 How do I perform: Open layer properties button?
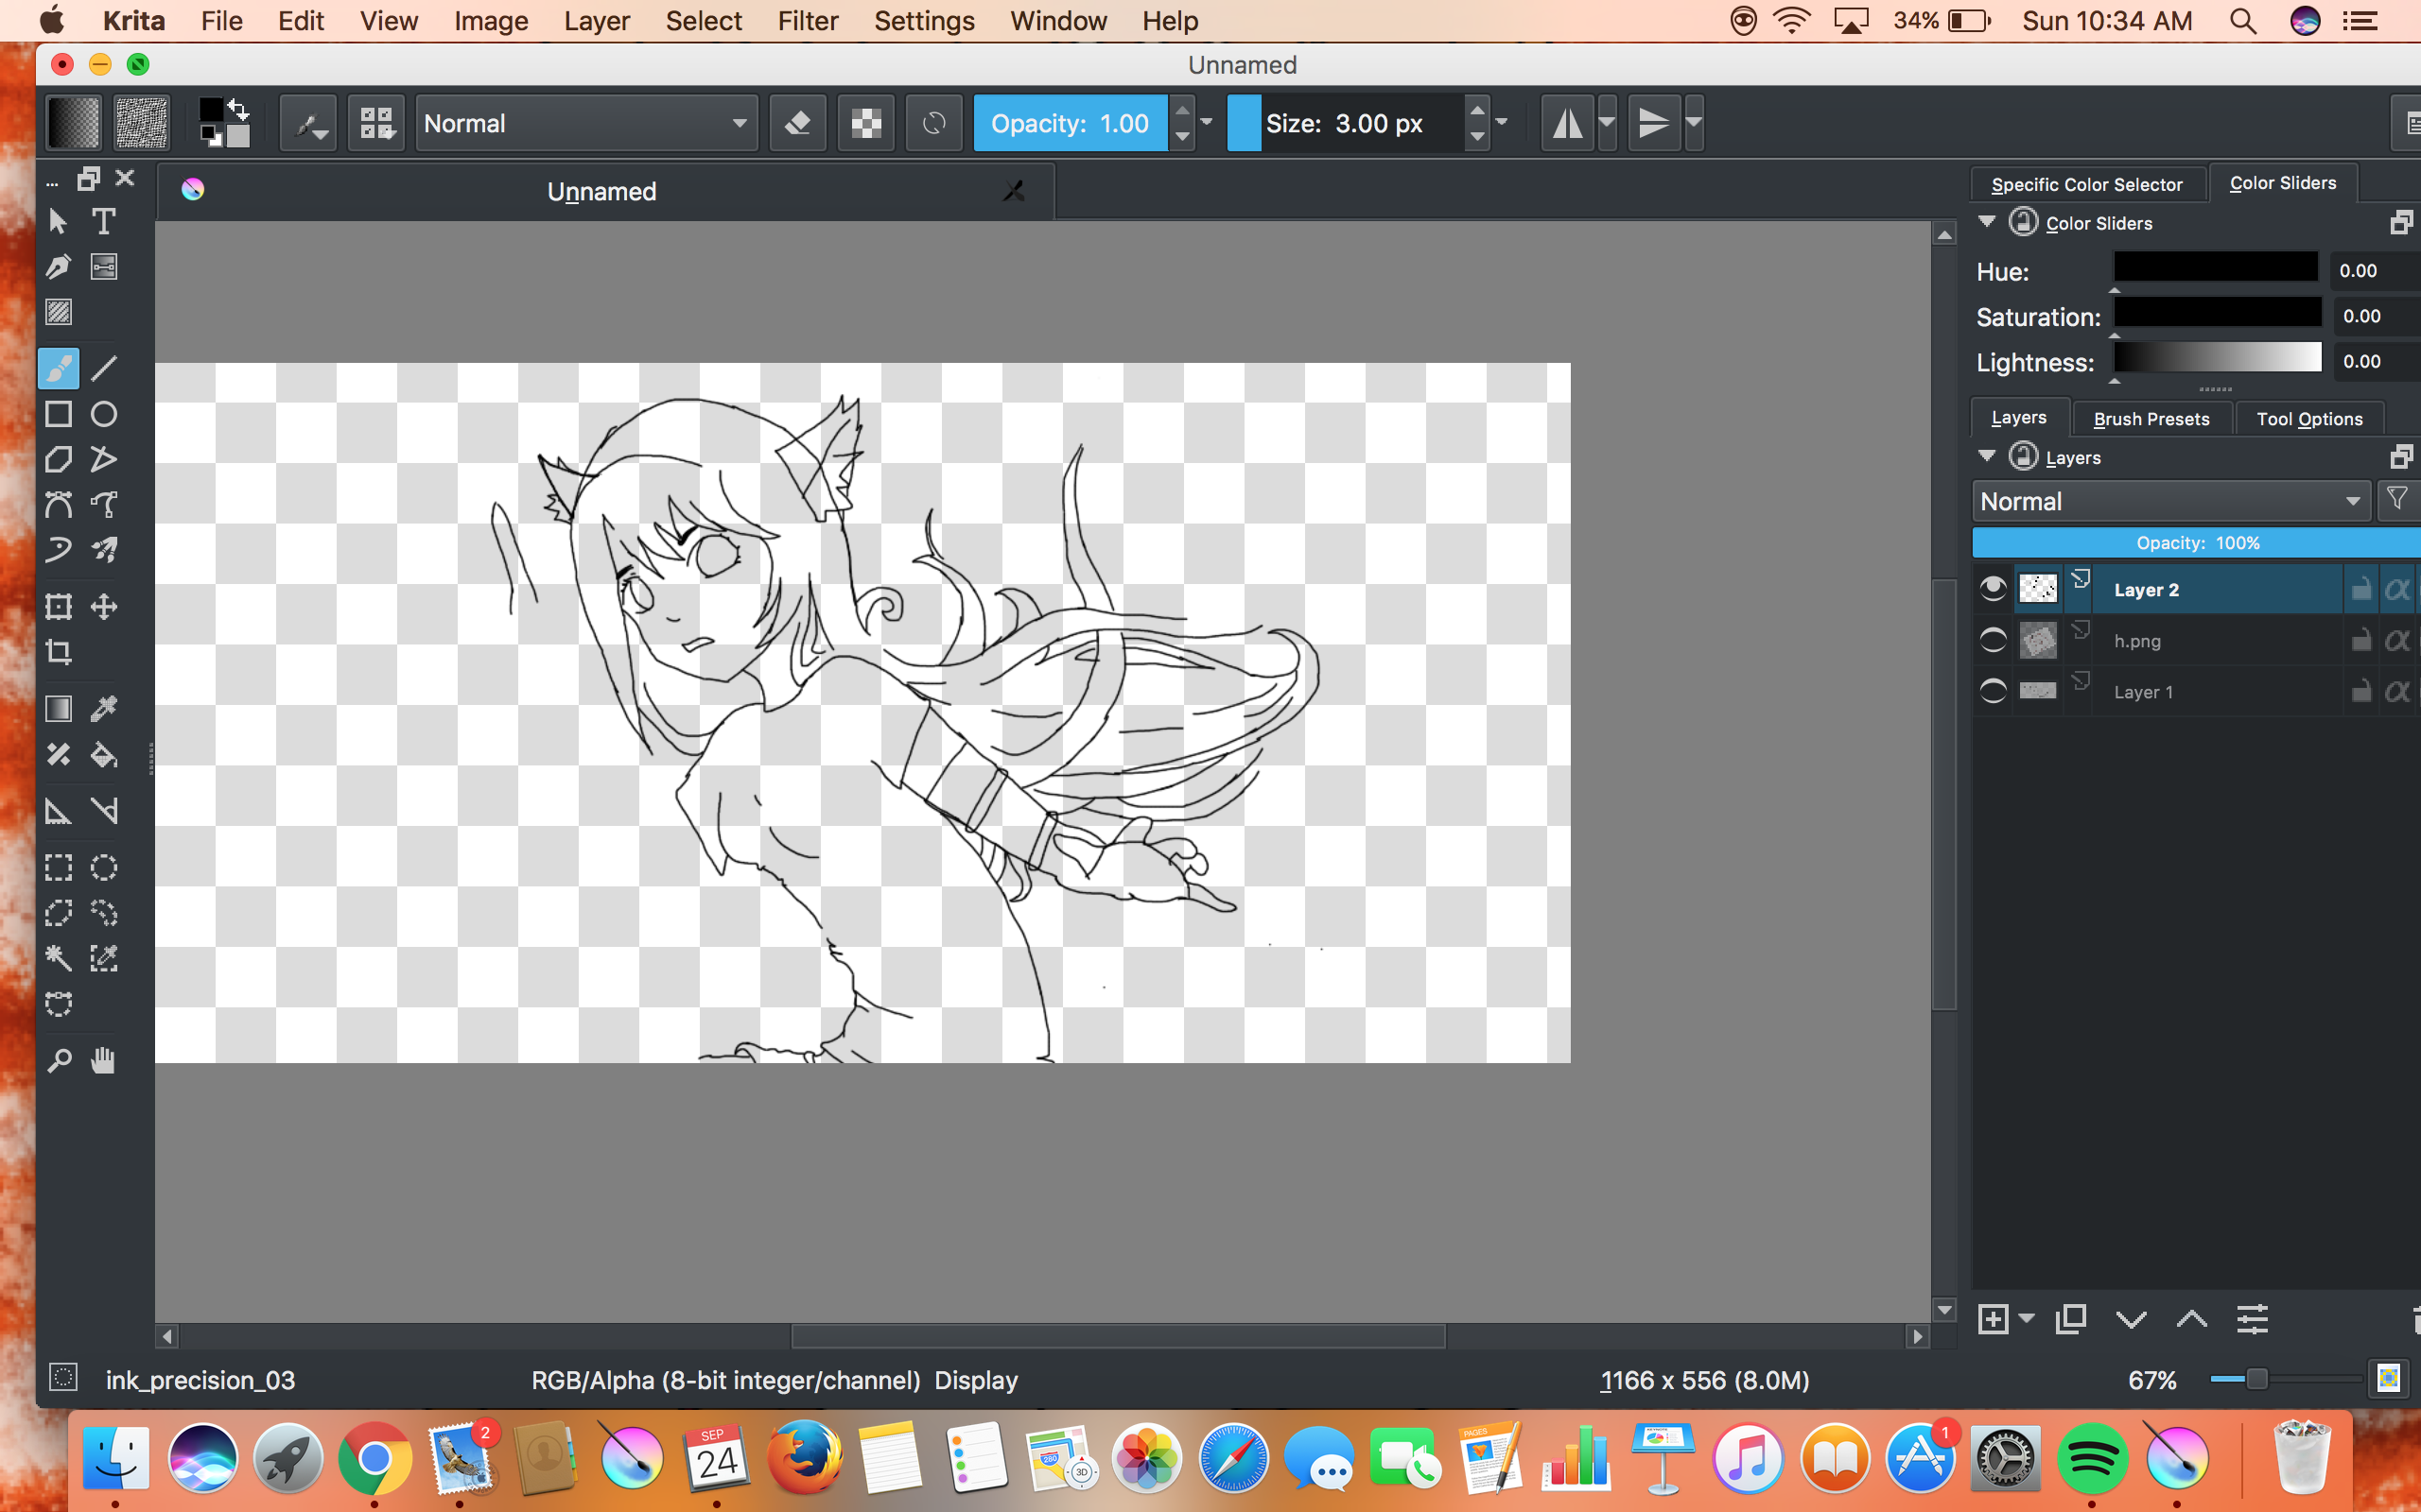click(x=2252, y=1319)
